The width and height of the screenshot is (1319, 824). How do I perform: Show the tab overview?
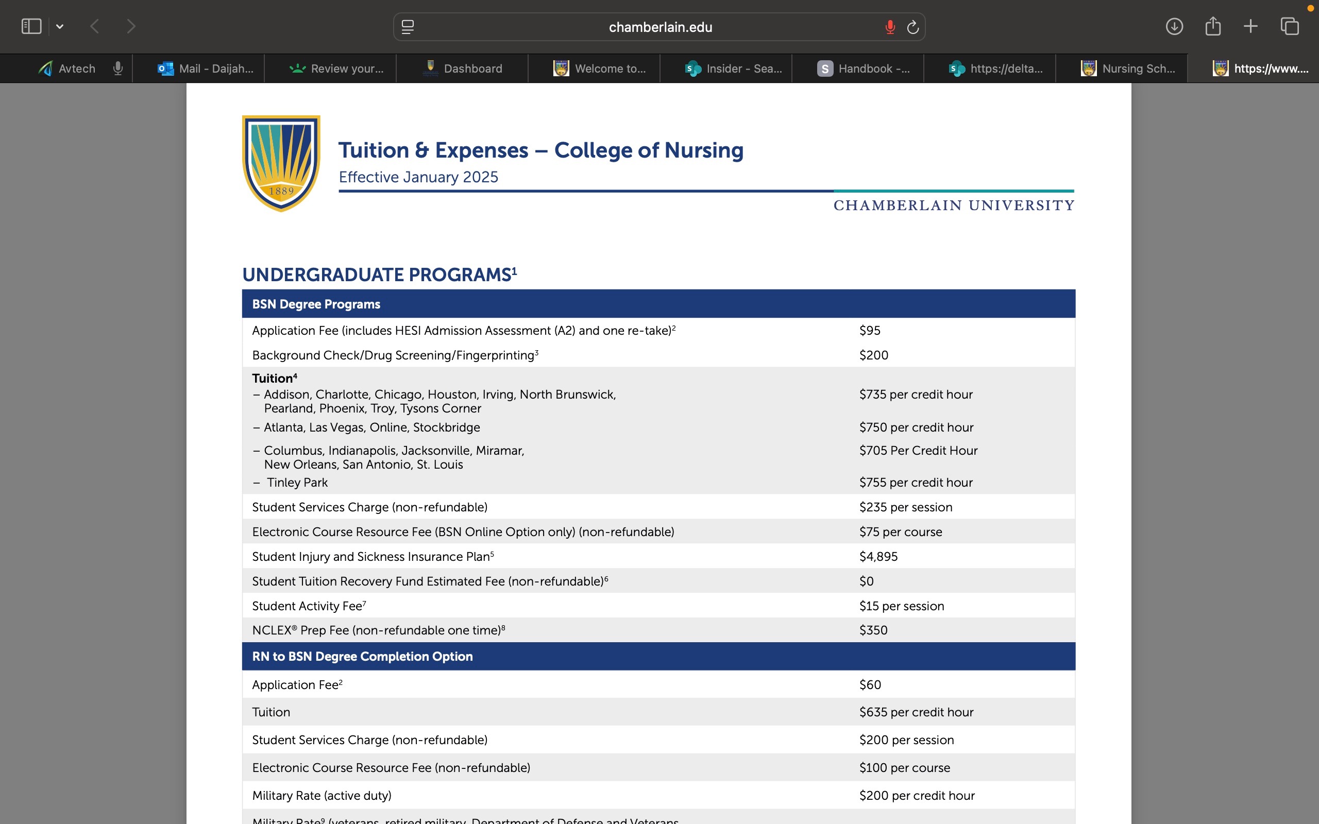coord(1290,26)
